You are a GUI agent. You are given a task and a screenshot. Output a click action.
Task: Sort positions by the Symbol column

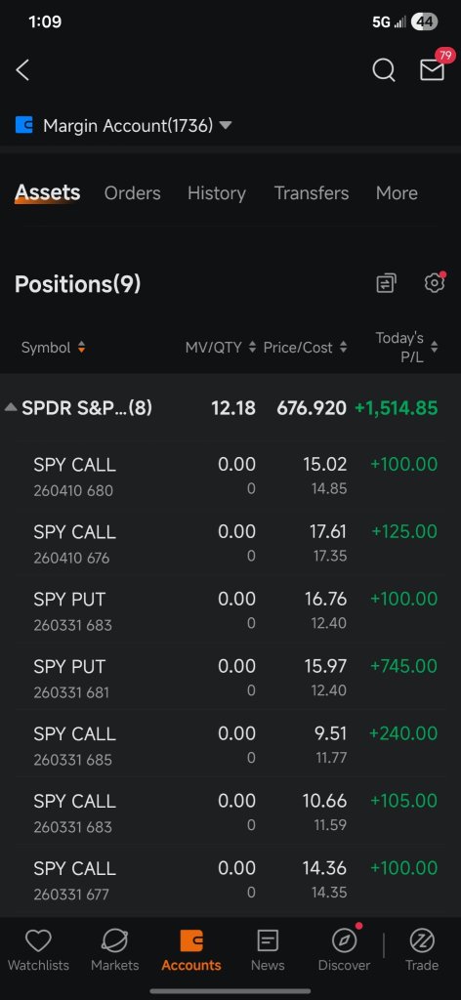click(53, 348)
